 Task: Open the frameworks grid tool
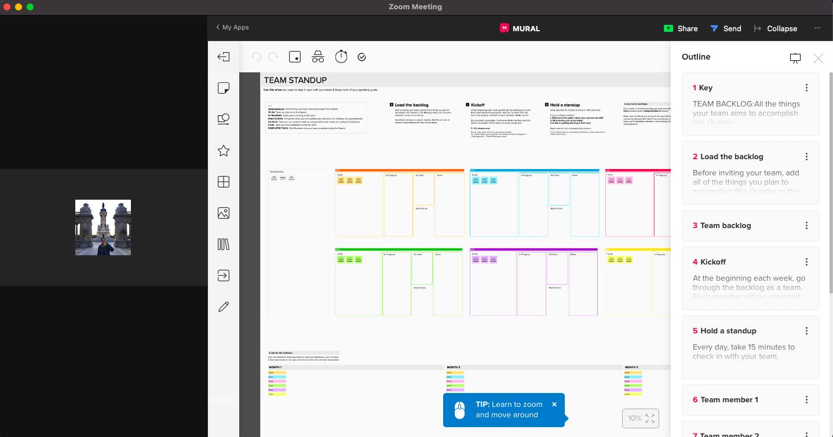pyautogui.click(x=223, y=181)
